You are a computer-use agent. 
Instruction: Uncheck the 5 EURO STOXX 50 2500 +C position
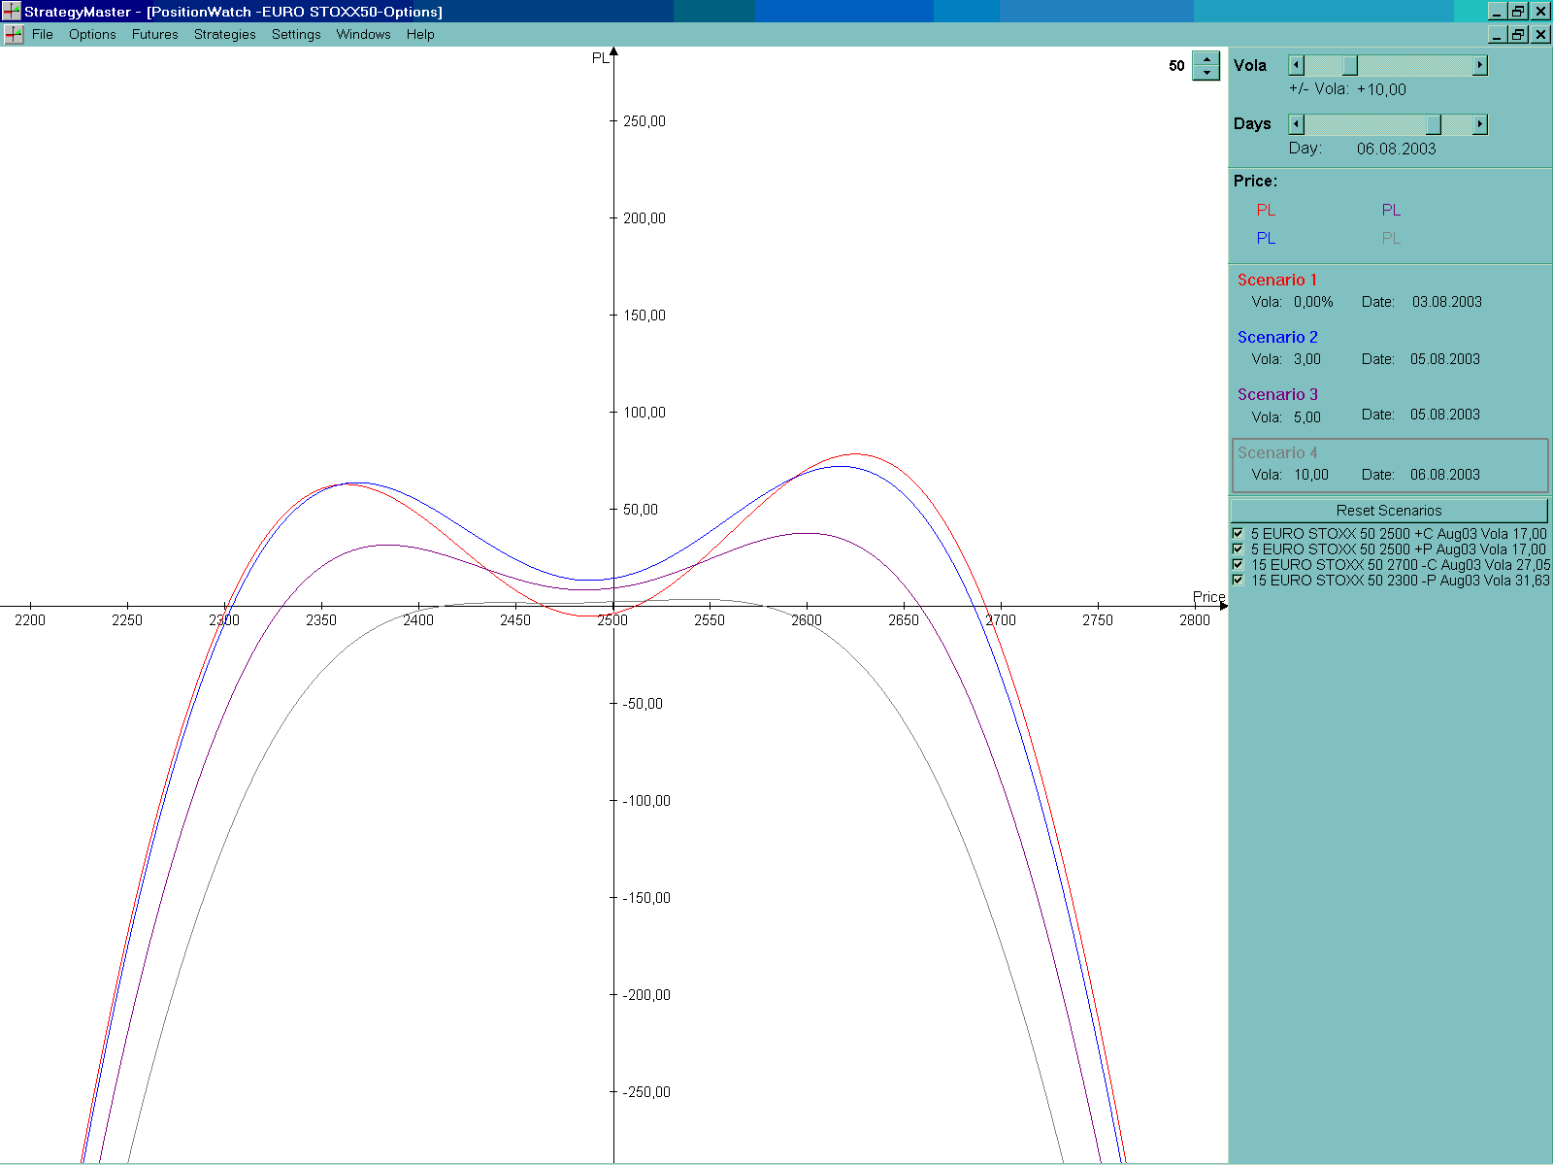[x=1238, y=533]
